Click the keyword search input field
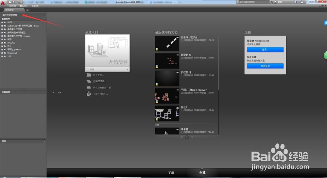 [254, 2]
